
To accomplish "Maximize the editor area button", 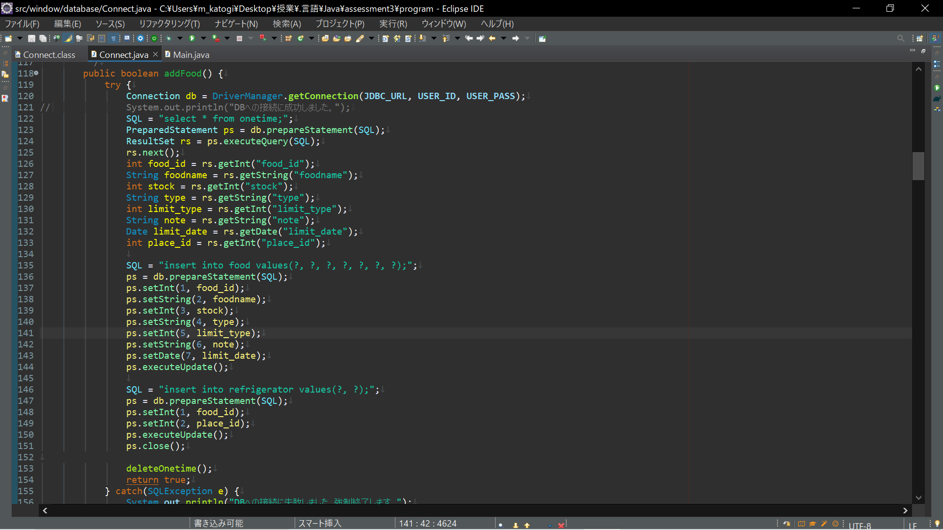I will tap(923, 51).
